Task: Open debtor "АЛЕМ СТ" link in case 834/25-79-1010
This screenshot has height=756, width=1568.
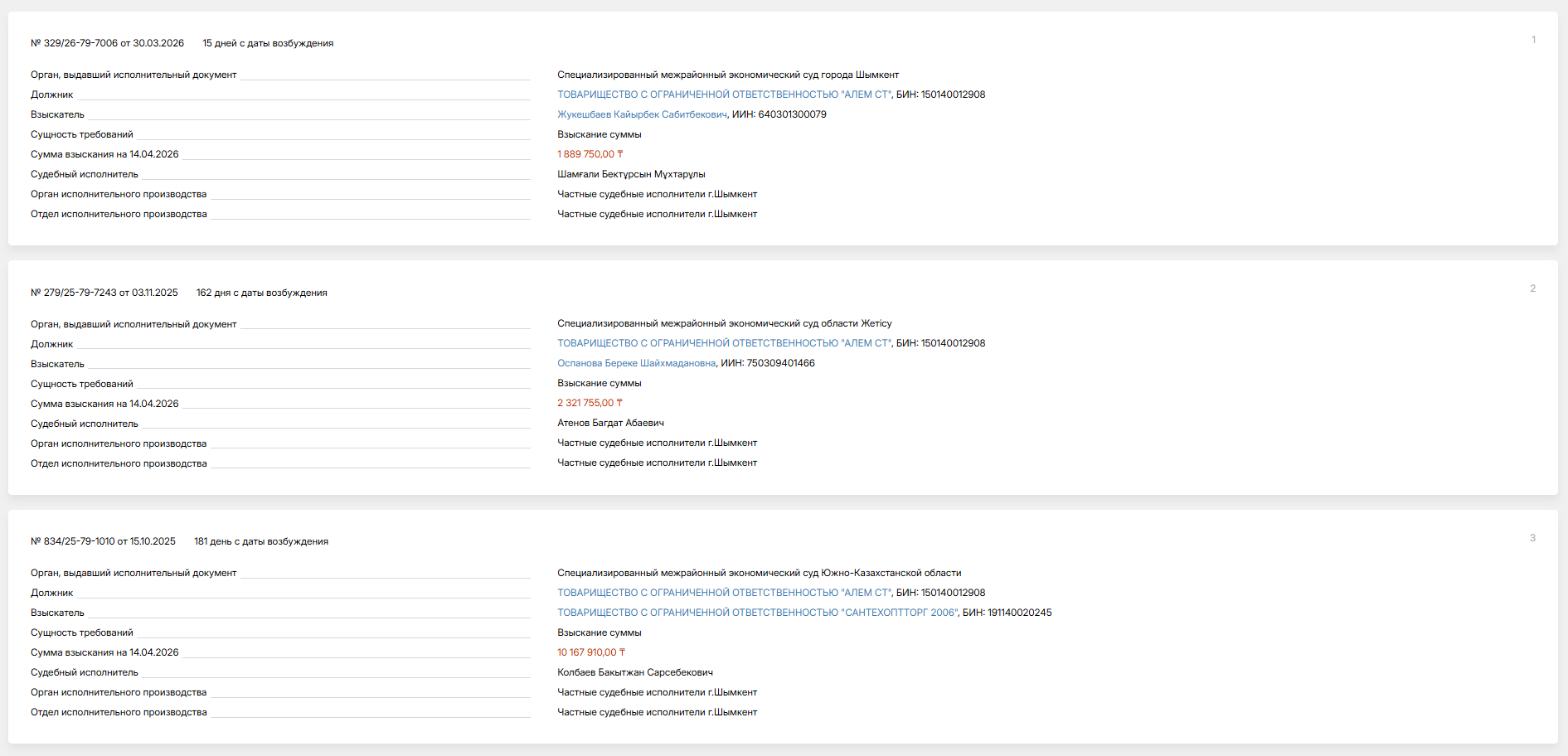Action: click(724, 593)
